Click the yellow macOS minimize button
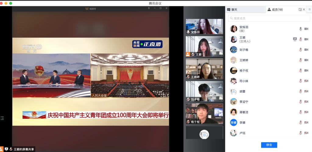Viewport: 312px width, 152px height. point(6,3)
